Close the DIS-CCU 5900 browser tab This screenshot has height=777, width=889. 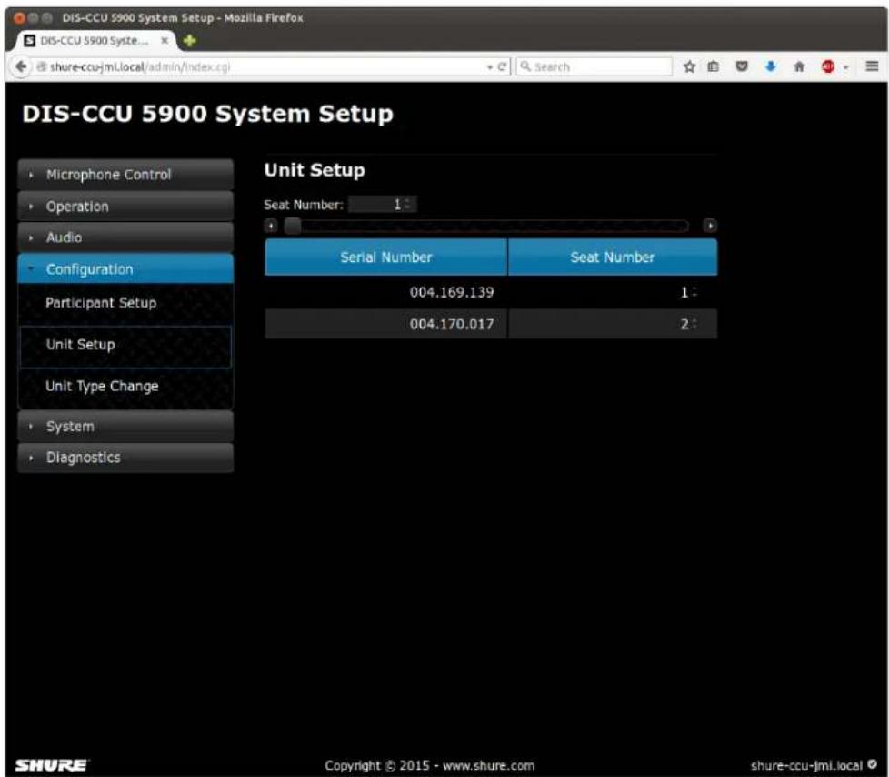tap(165, 40)
